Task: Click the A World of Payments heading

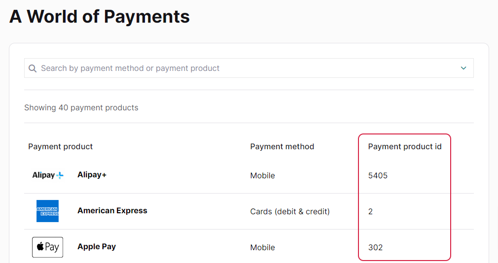Action: (x=100, y=16)
